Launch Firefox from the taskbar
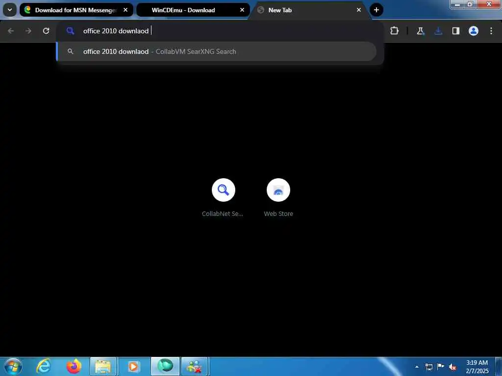502x376 pixels. click(x=74, y=366)
